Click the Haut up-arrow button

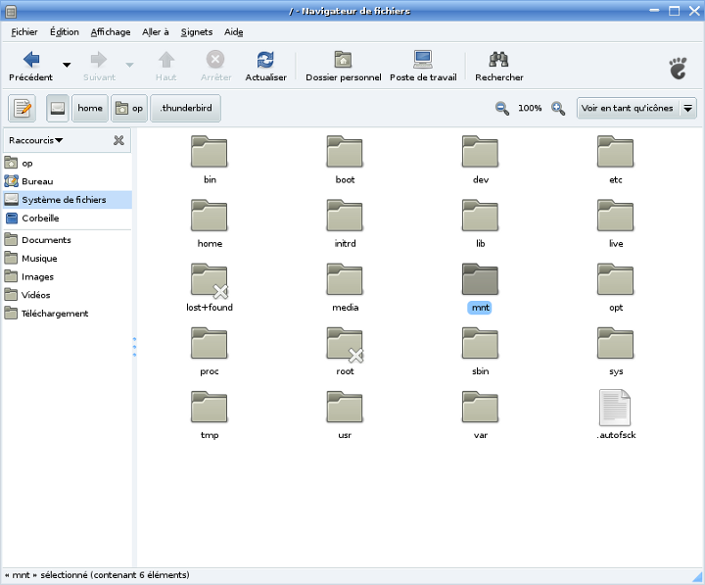pos(165,67)
